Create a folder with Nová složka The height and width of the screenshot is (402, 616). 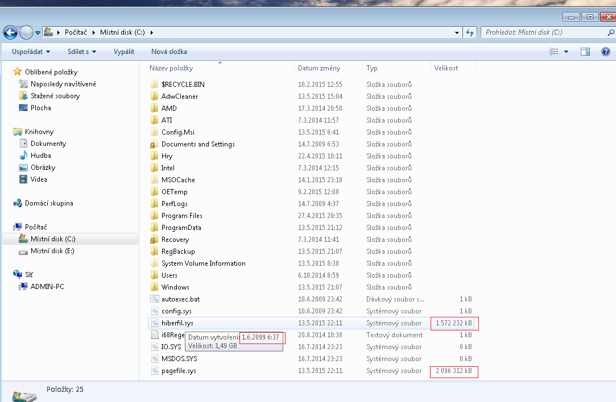pos(169,52)
